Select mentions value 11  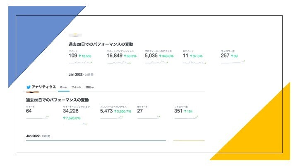coord(185,56)
